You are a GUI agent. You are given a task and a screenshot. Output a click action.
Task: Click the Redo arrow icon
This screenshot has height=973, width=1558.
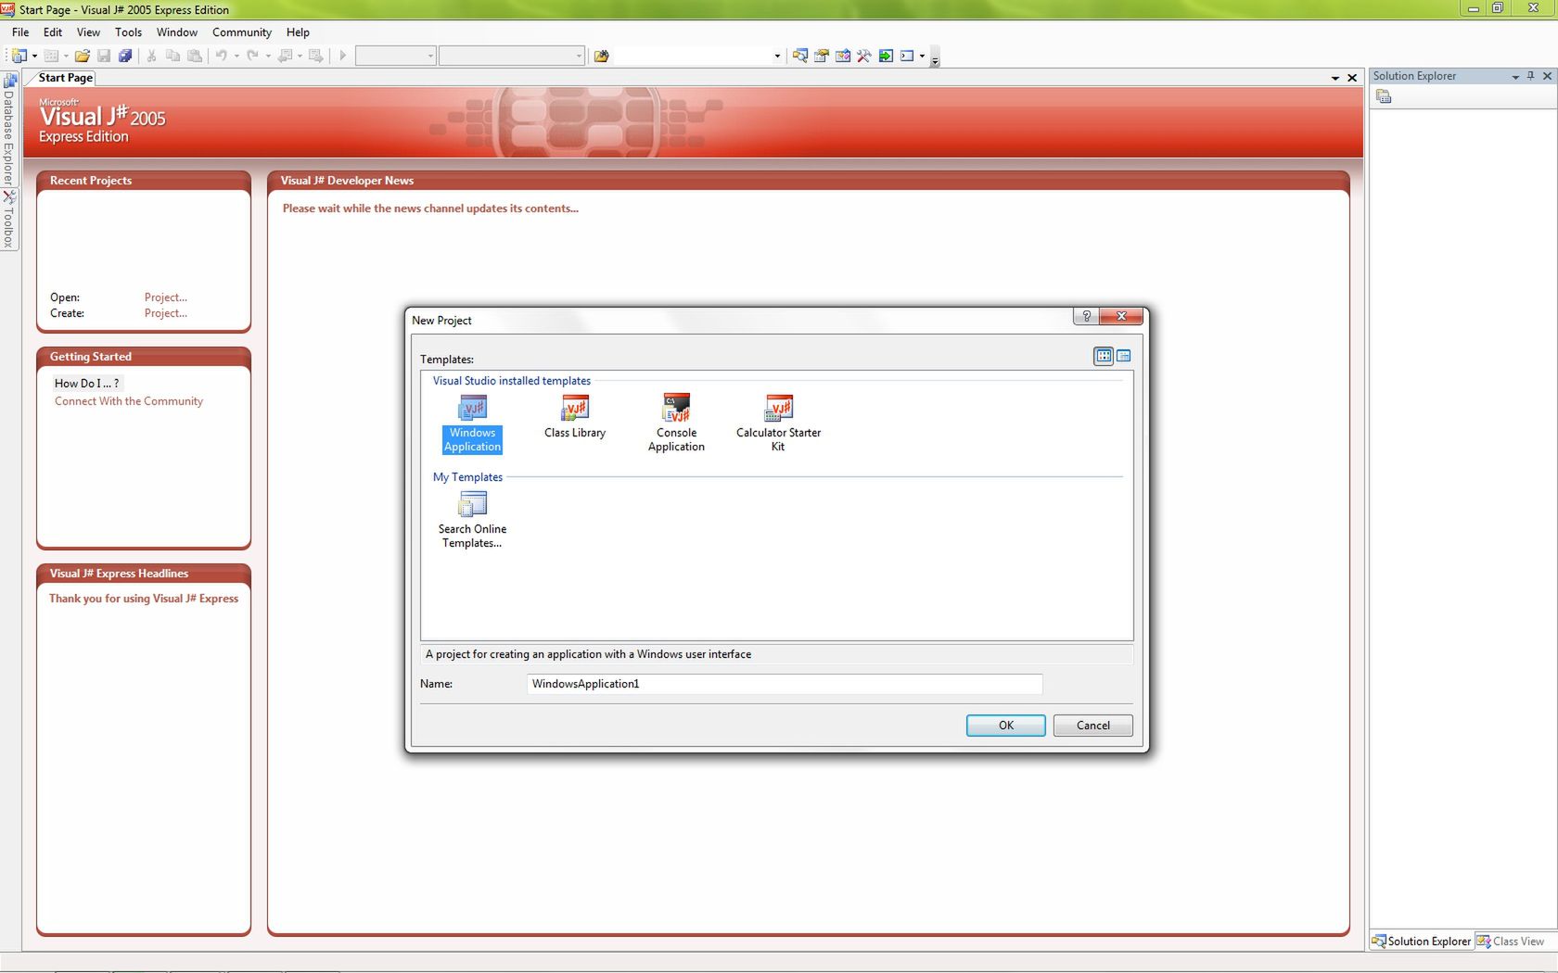(x=252, y=56)
